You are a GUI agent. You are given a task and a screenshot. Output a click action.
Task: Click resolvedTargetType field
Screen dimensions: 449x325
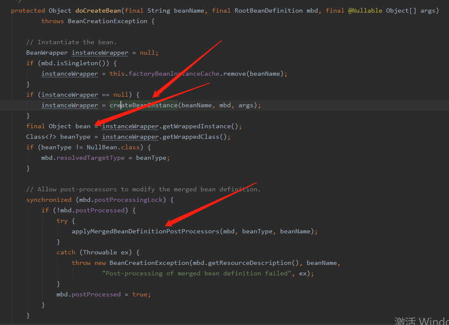point(91,158)
